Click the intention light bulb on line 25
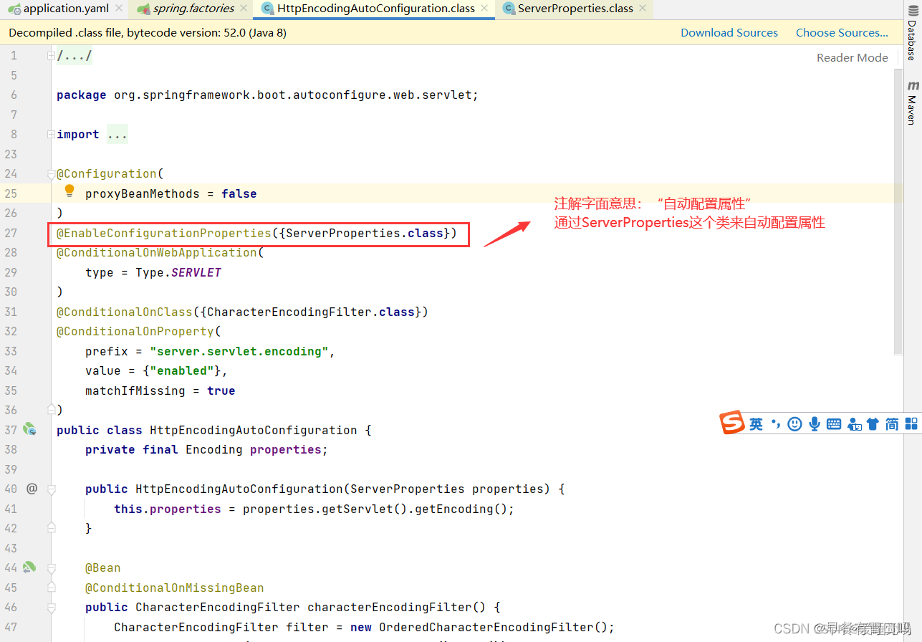922x642 pixels. click(69, 191)
